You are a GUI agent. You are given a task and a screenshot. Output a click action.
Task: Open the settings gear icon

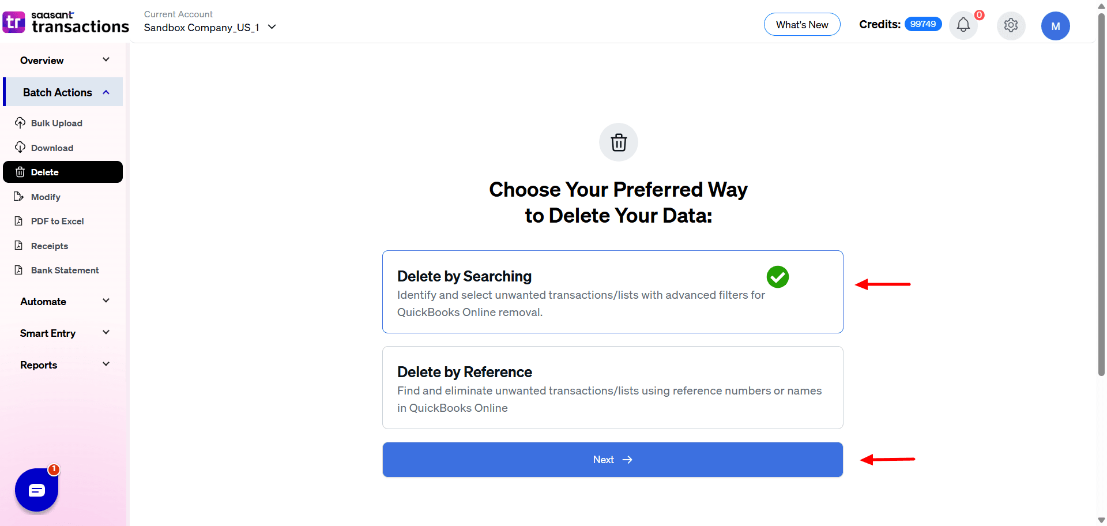[x=1011, y=25]
